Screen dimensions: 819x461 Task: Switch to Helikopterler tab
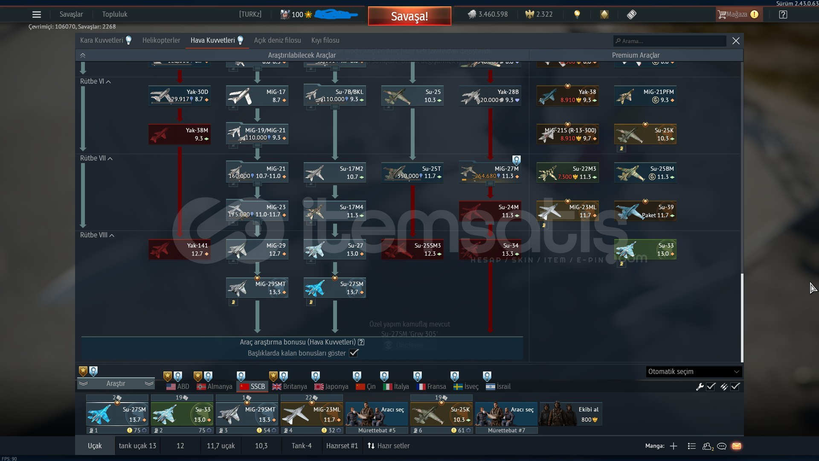[161, 41]
